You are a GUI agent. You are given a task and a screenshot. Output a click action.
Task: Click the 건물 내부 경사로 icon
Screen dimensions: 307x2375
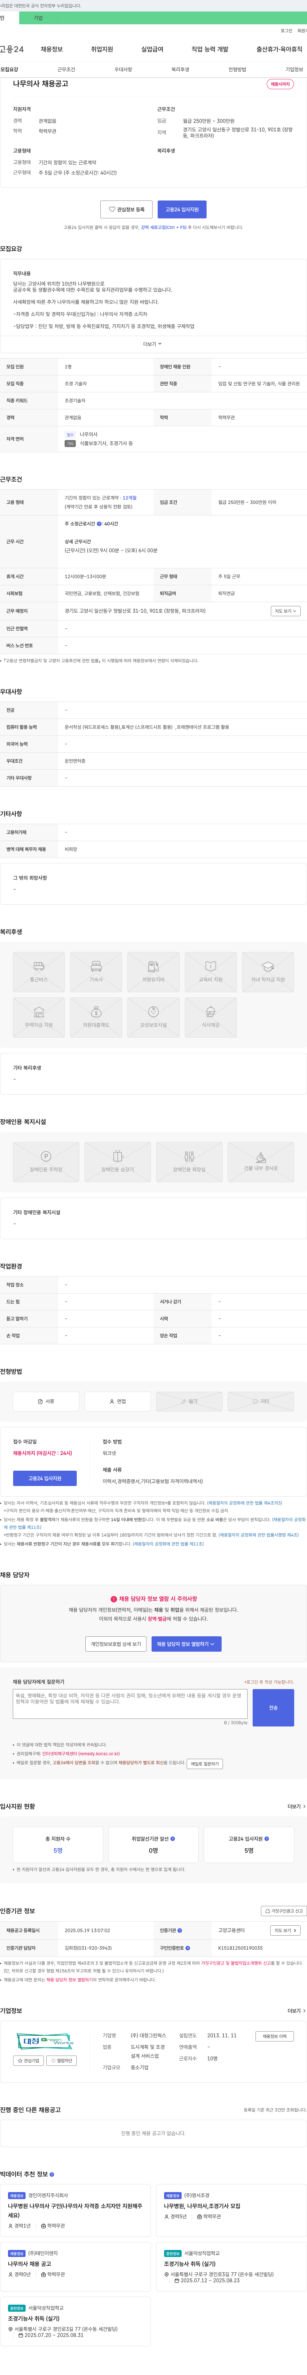click(261, 1162)
